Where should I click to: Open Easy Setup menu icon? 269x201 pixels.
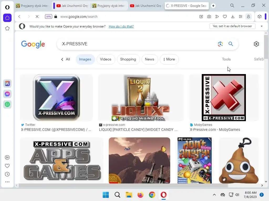241,16
